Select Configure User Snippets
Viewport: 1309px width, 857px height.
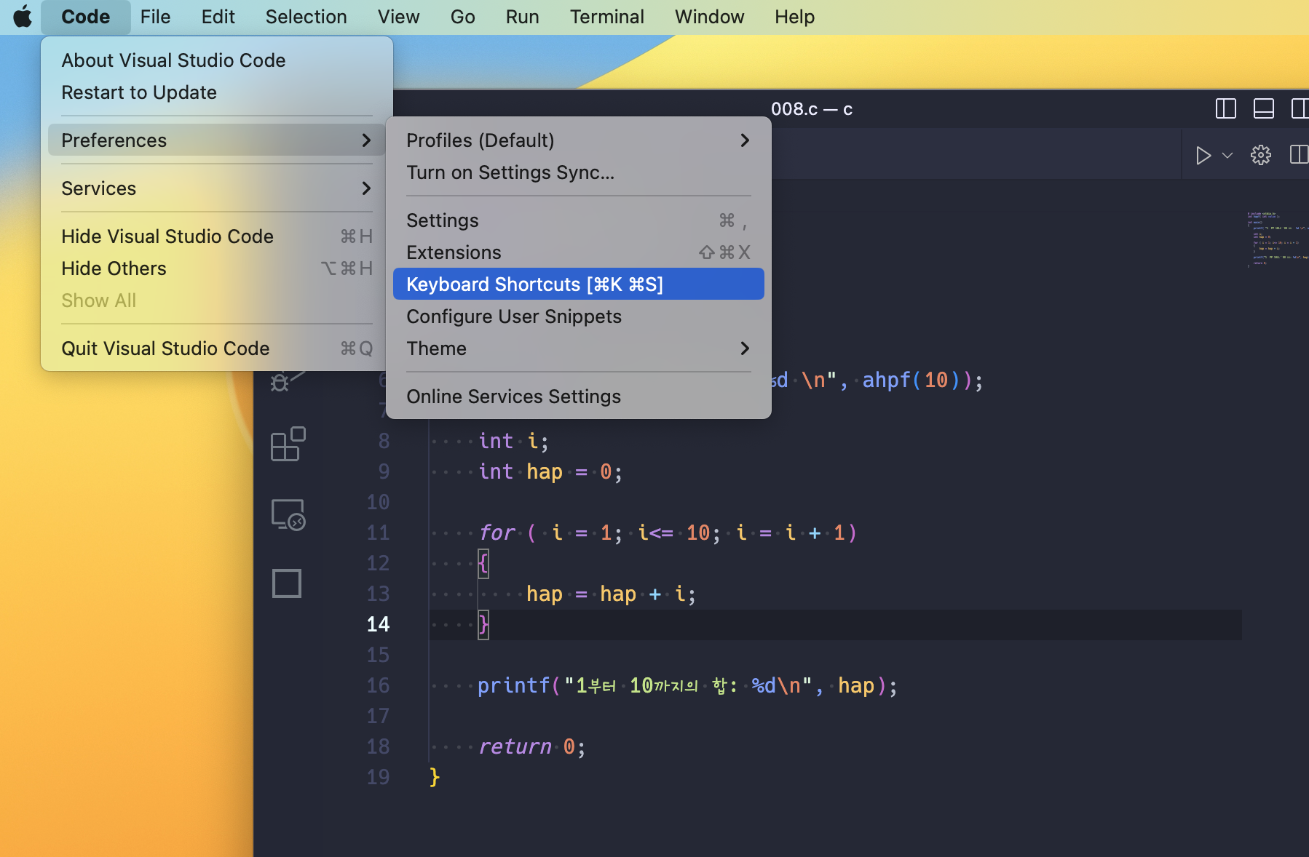[x=578, y=316]
